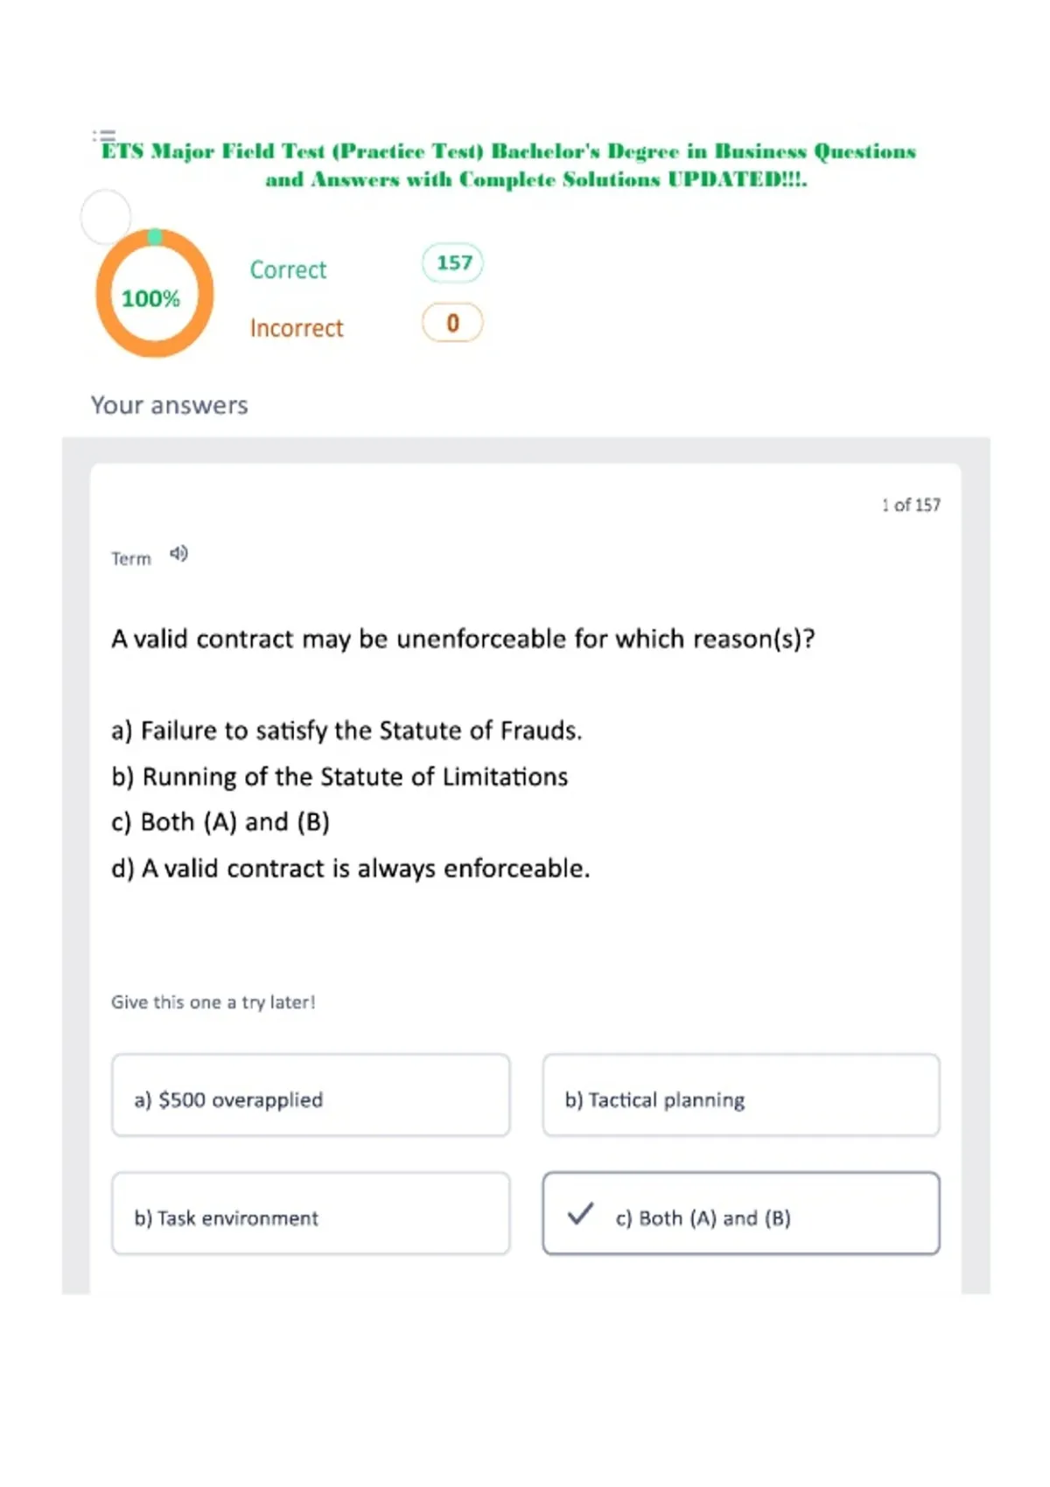
Task: Click the Your answers heading
Action: [x=170, y=405]
